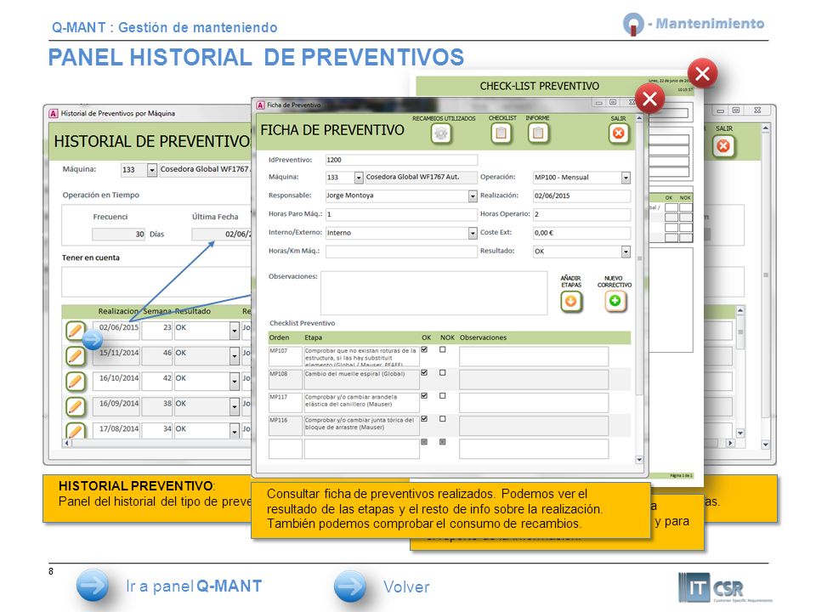This screenshot has height=612, width=816.
Task: Open Recambios Utilizados from Ficha de Preventivo
Action: click(x=441, y=133)
